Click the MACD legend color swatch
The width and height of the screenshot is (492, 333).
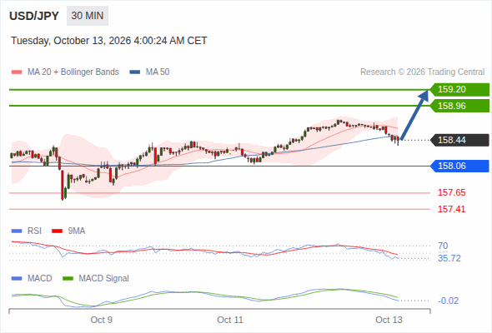tap(17, 278)
